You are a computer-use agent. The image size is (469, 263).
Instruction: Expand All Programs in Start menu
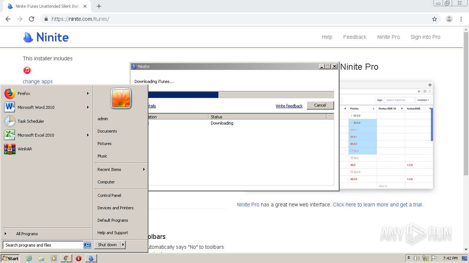point(27,234)
